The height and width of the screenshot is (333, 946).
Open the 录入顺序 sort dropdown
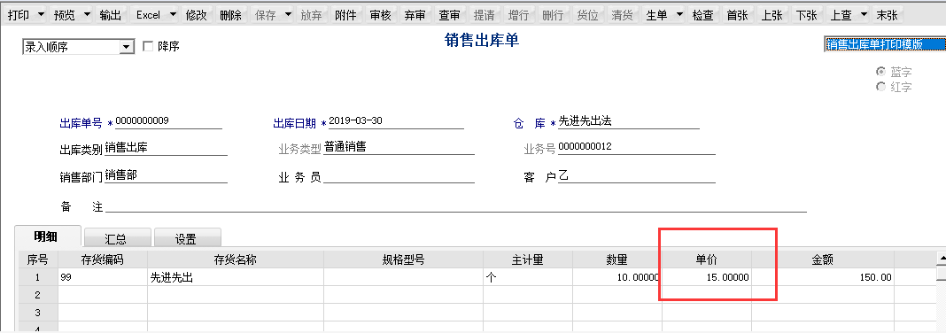79,46
